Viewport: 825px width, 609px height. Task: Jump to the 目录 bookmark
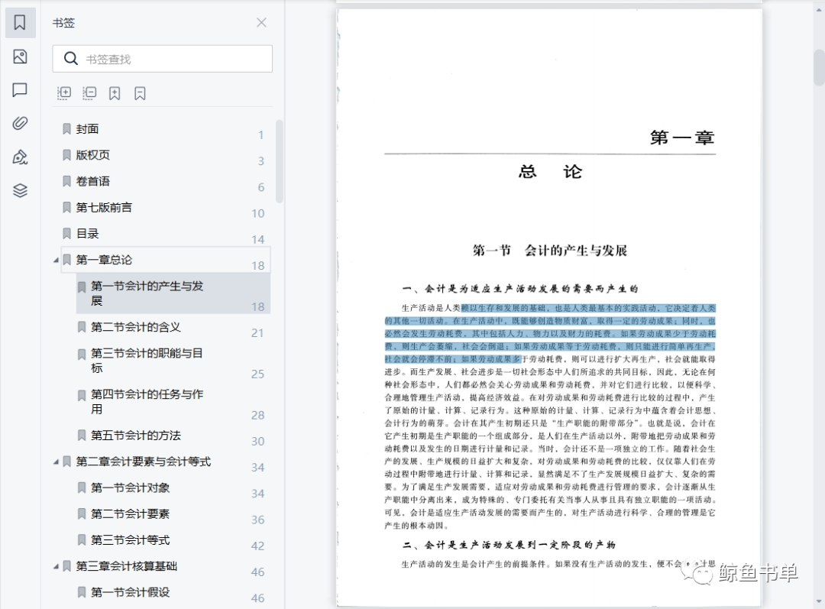coord(86,233)
